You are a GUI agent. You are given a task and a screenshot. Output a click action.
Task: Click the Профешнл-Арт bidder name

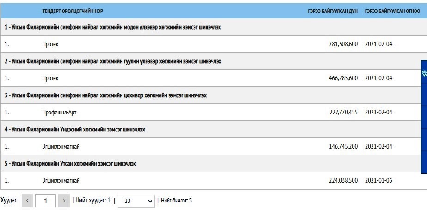click(59, 112)
